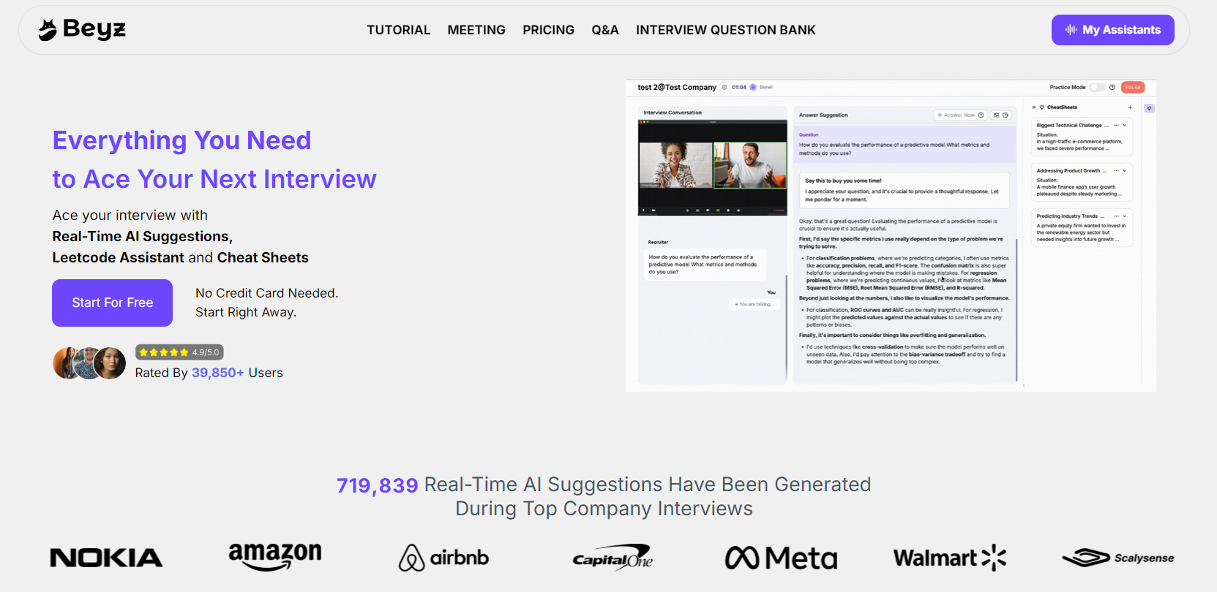Add a new cheat sheet with plus icon

(1130, 107)
